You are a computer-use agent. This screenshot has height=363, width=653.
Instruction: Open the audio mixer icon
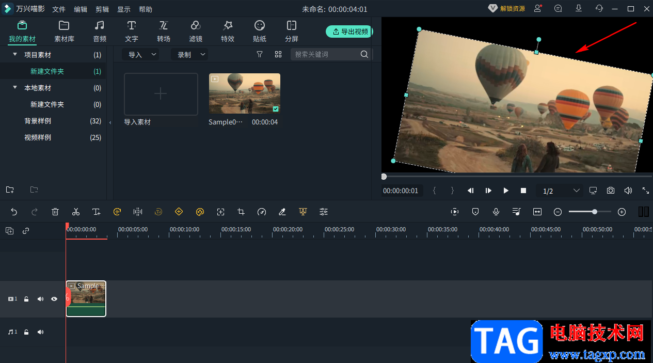click(517, 212)
